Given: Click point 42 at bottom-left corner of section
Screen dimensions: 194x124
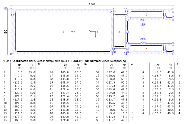Looking at the screenshot, I should point(11,54).
